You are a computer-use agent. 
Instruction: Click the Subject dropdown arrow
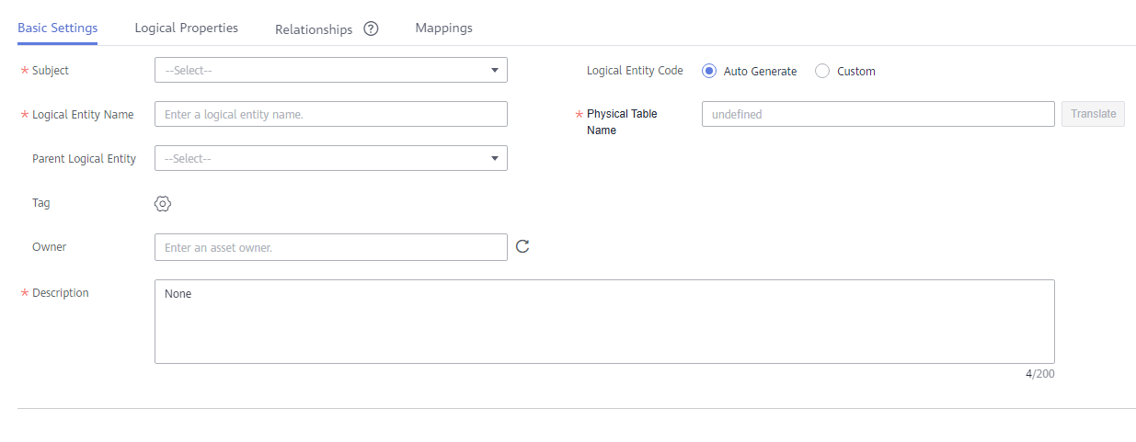495,70
